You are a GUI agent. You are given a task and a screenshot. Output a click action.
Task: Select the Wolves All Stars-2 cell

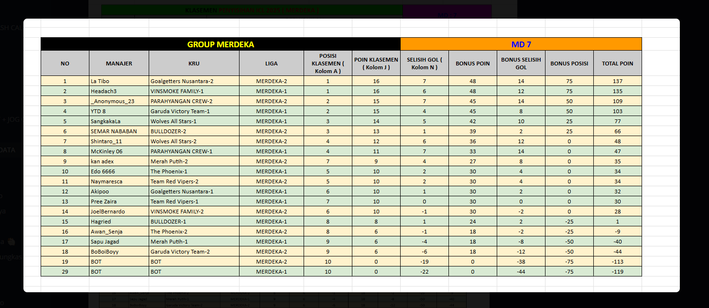tap(194, 141)
